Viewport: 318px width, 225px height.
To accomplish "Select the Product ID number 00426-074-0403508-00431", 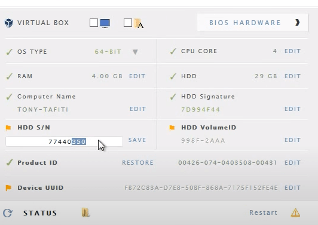I will (x=228, y=162).
